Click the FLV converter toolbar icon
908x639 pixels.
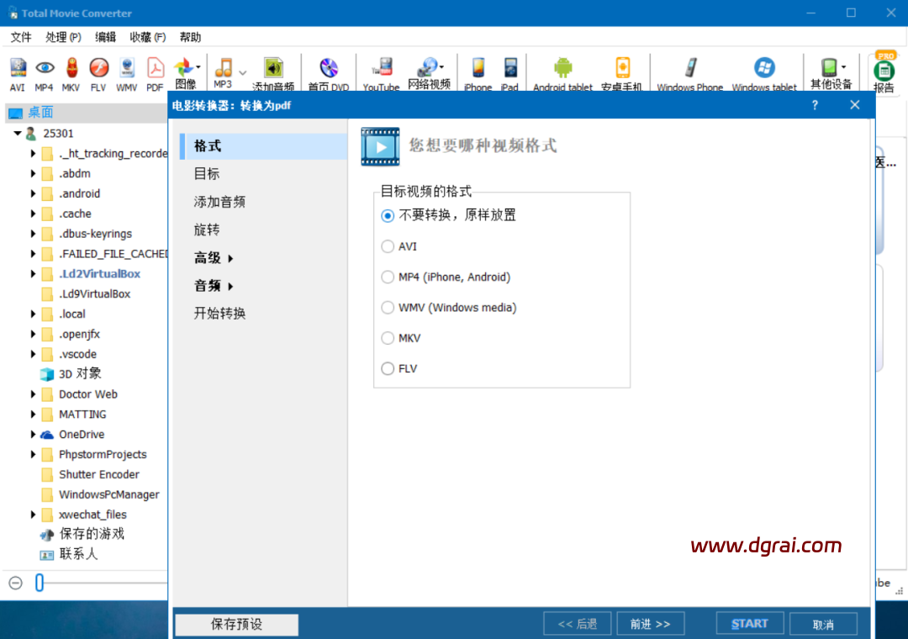tap(98, 72)
